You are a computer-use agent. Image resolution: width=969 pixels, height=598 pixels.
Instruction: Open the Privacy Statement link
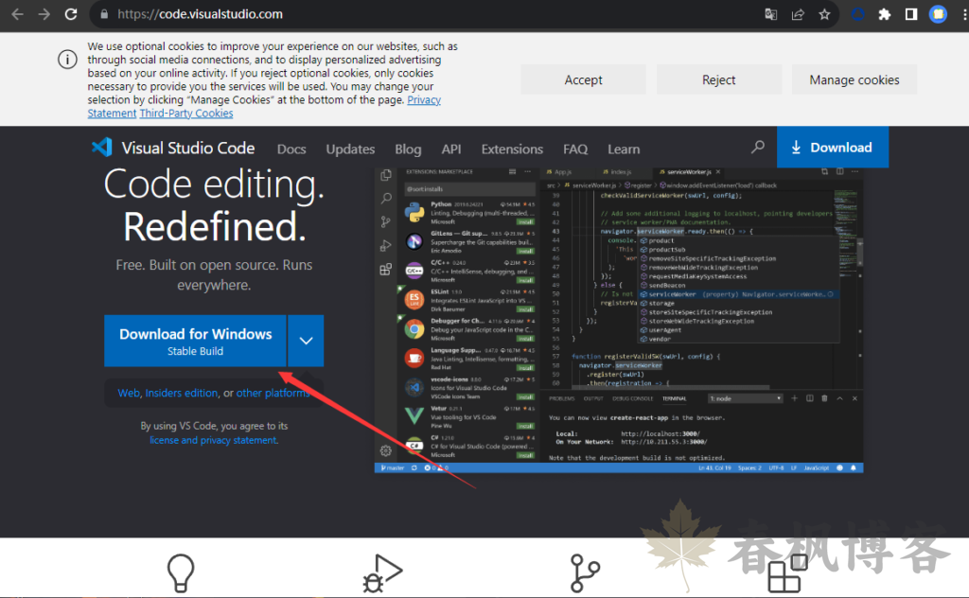click(424, 100)
